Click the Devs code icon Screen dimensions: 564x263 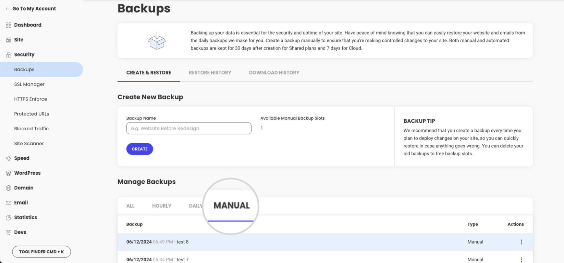point(9,232)
